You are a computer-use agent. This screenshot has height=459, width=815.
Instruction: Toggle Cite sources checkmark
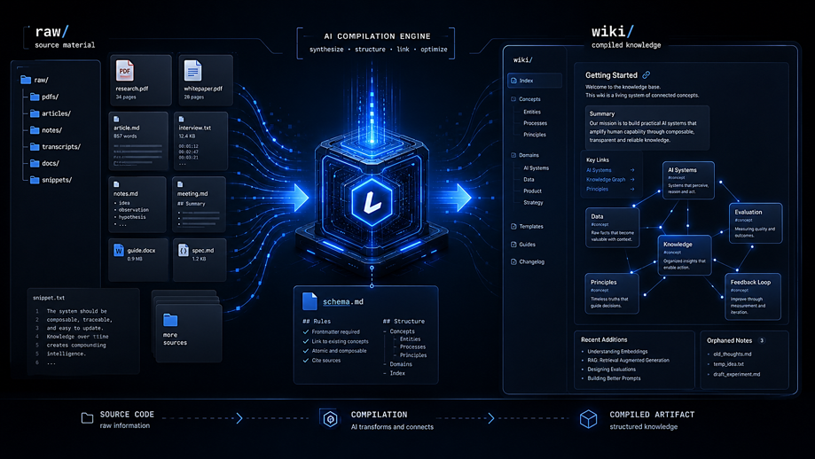point(306,360)
